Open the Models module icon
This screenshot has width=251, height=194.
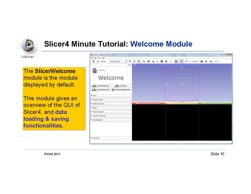click(x=153, y=61)
